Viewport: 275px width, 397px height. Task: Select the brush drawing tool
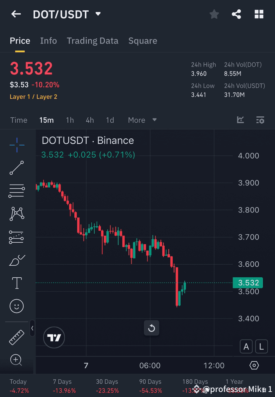[17, 260]
